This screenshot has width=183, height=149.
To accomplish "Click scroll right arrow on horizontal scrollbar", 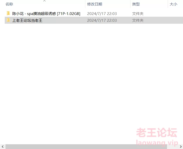I will click(181, 147).
